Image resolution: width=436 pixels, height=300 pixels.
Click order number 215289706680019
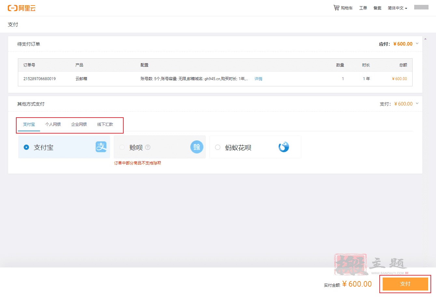39,79
